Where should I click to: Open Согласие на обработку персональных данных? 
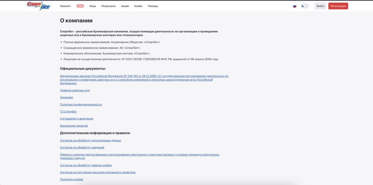(x=90, y=141)
